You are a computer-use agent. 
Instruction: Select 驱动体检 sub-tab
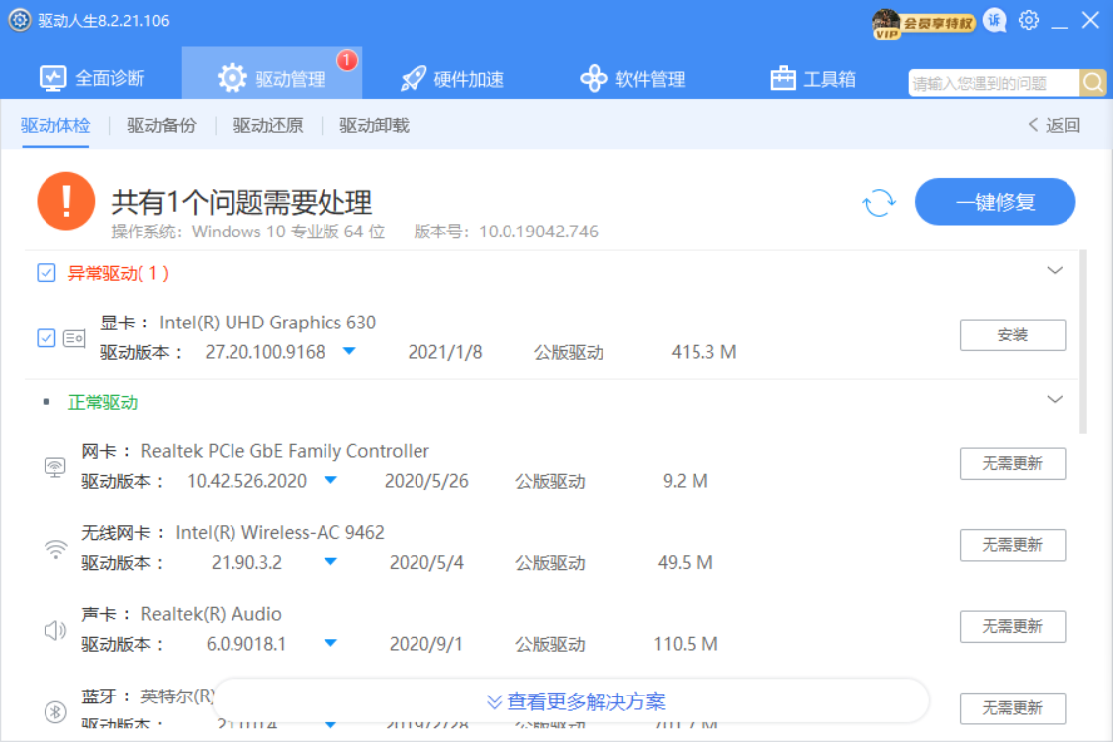pos(55,125)
